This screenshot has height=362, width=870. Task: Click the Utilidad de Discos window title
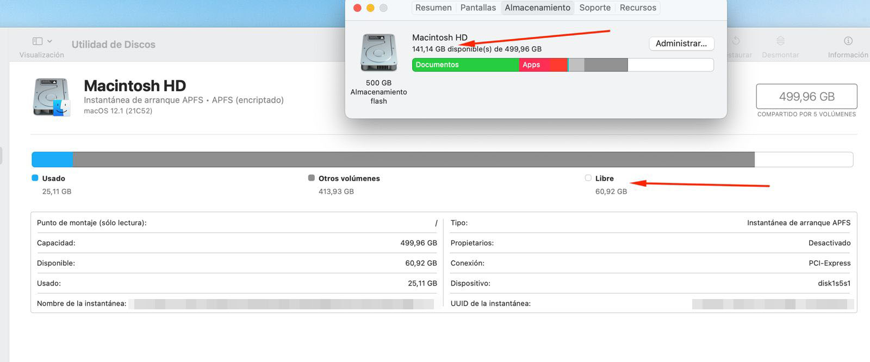click(114, 45)
